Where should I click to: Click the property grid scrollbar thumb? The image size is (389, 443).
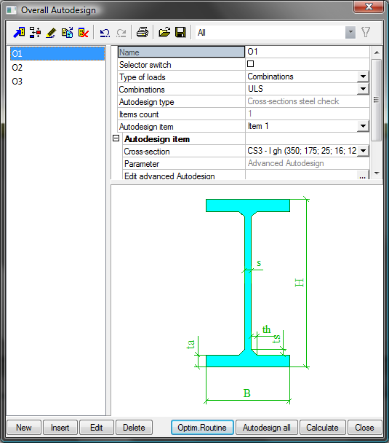pos(376,100)
